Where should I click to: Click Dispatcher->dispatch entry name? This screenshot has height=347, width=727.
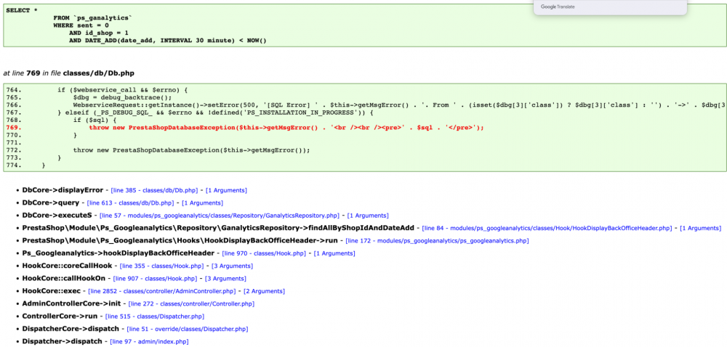pyautogui.click(x=62, y=342)
